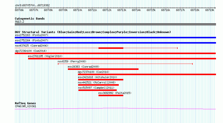Click the esv2421618 (Altshuler2010) red bar
This screenshot has height=123, width=223.
[x=101, y=80]
